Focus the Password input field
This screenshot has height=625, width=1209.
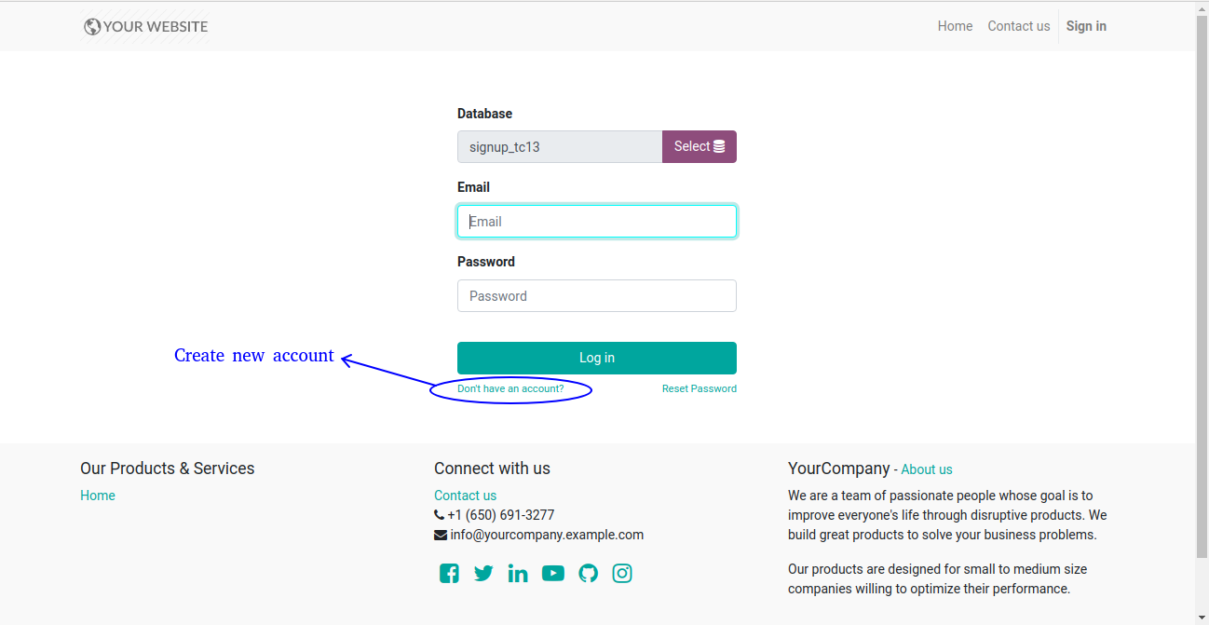(x=597, y=296)
